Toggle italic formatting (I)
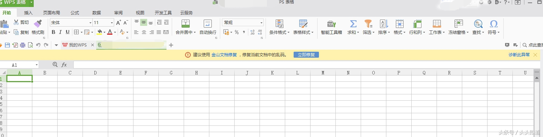The image size is (543, 137). (60, 32)
